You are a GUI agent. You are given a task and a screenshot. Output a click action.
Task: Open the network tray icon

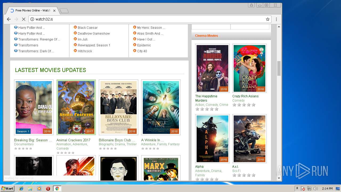(x=309, y=189)
